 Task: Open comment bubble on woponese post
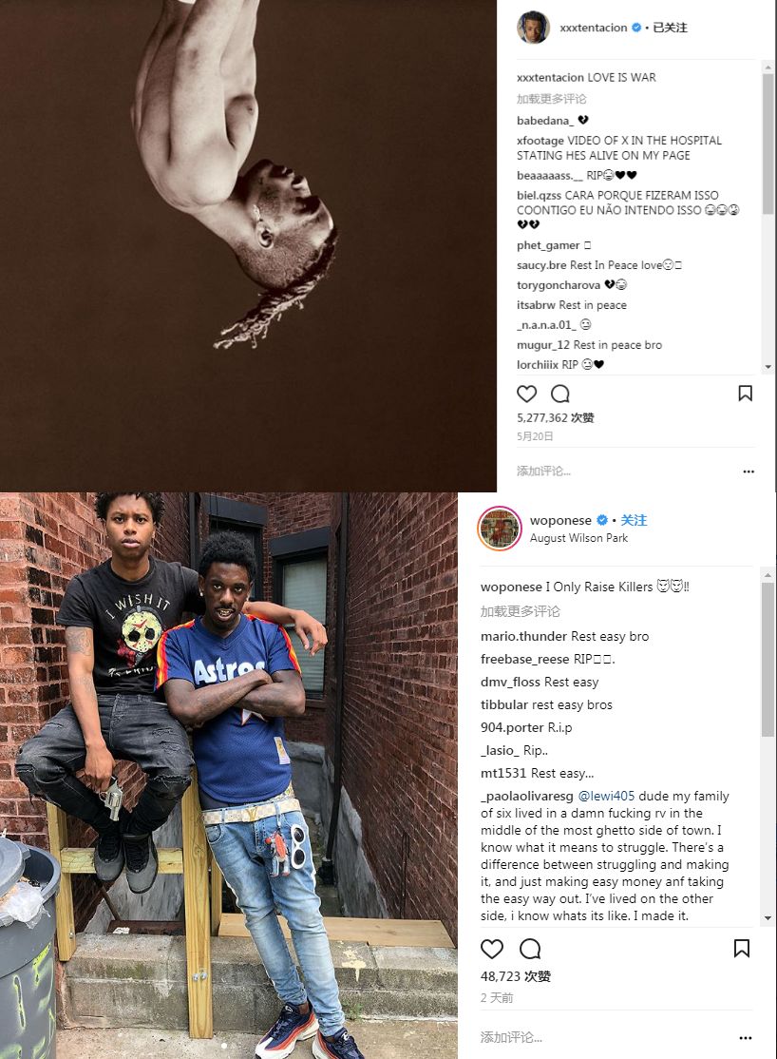point(530,949)
